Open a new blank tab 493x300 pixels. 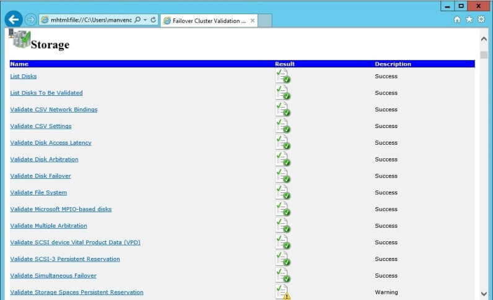click(x=264, y=20)
